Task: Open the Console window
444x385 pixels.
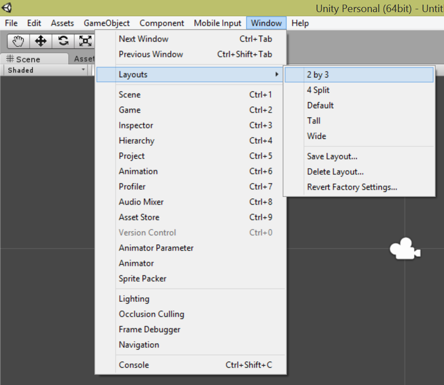Action: [x=191, y=365]
